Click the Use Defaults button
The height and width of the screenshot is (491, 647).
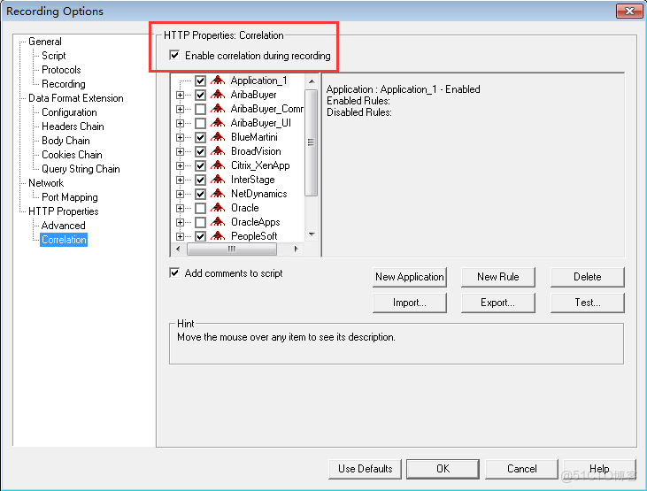pyautogui.click(x=365, y=469)
